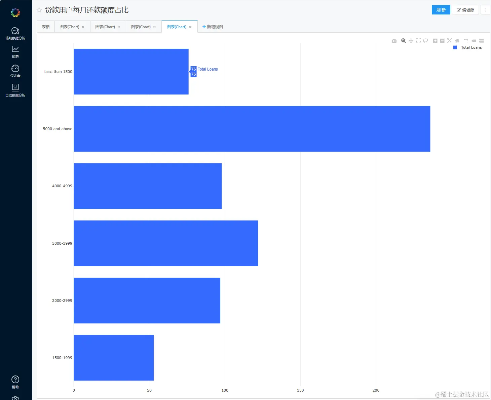
Task: Select the Pan arrows tool in chart modebar
Action: [411, 41]
